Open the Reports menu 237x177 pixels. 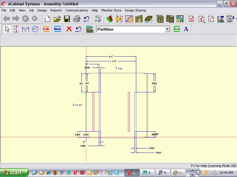56,10
